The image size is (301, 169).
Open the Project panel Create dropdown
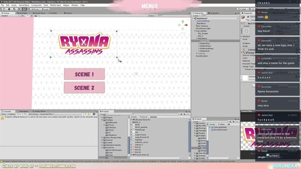point(103,114)
